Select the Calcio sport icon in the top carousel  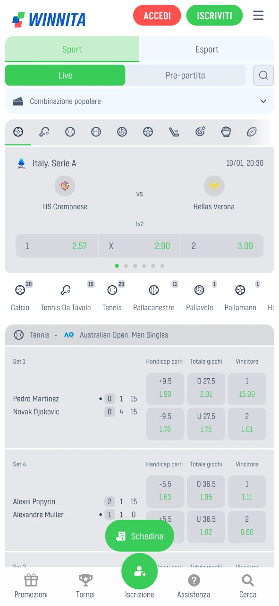click(18, 132)
